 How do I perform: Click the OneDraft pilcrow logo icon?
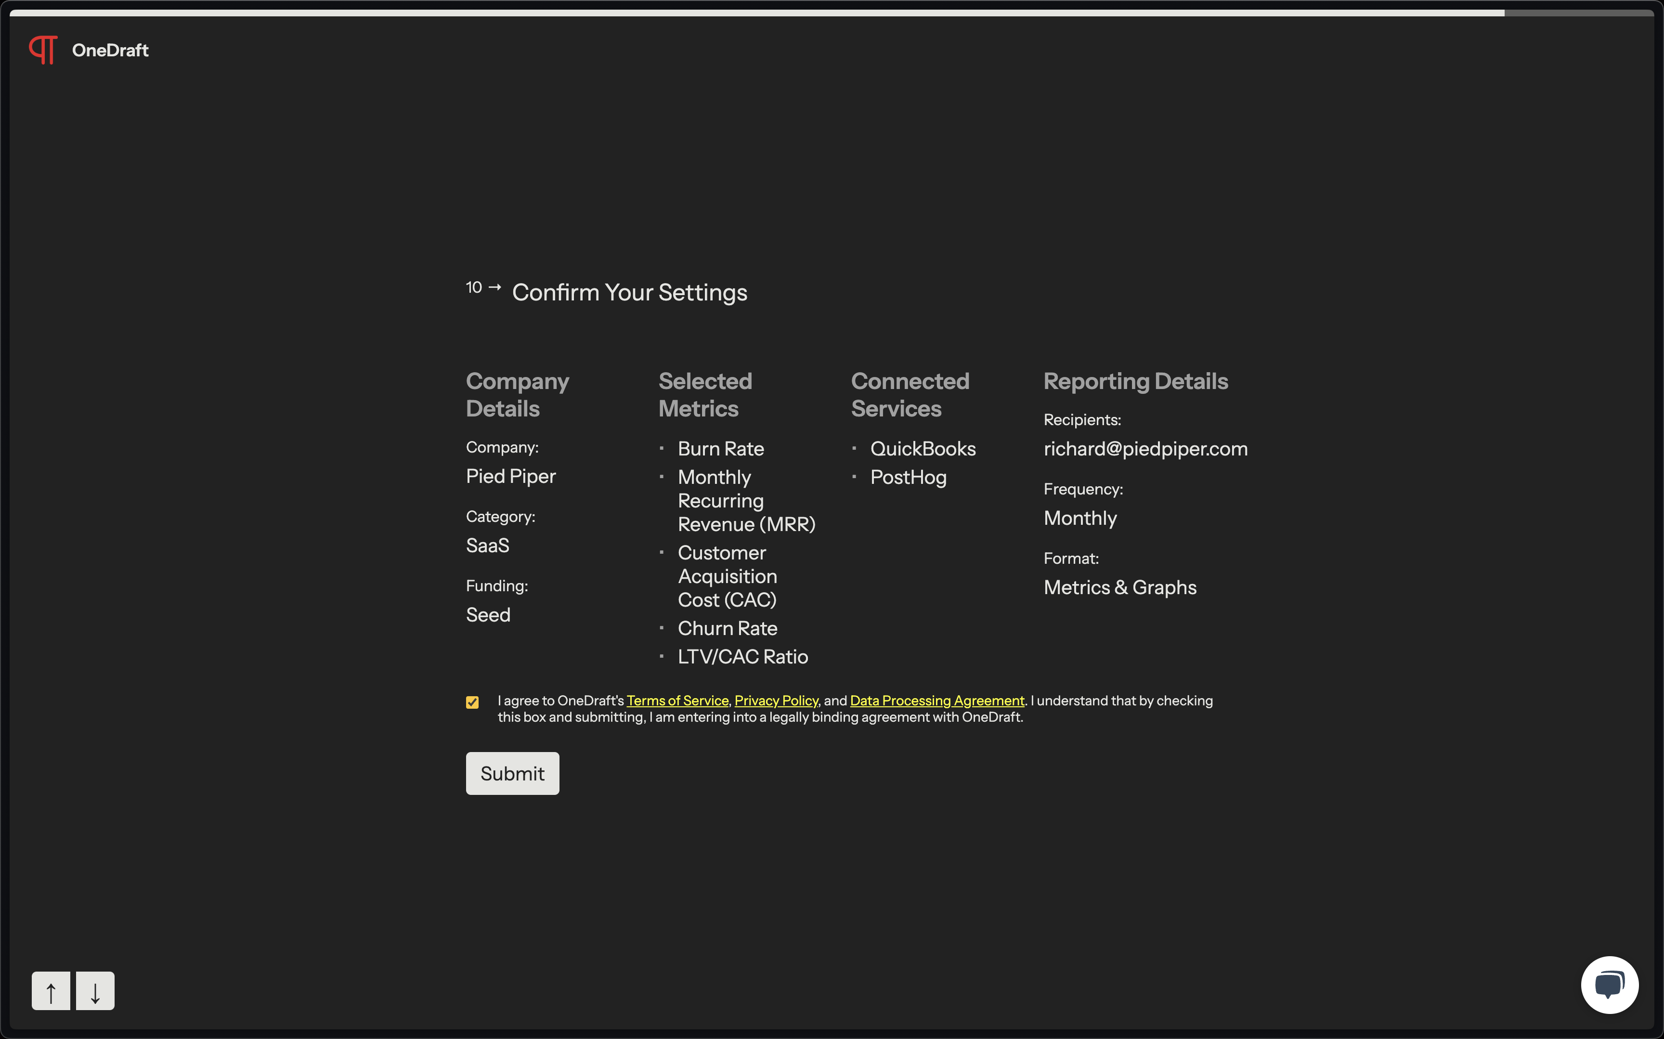tap(43, 50)
